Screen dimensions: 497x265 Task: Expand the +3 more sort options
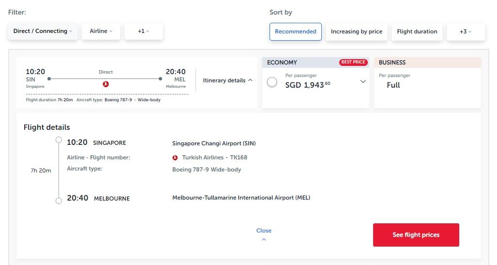click(466, 32)
